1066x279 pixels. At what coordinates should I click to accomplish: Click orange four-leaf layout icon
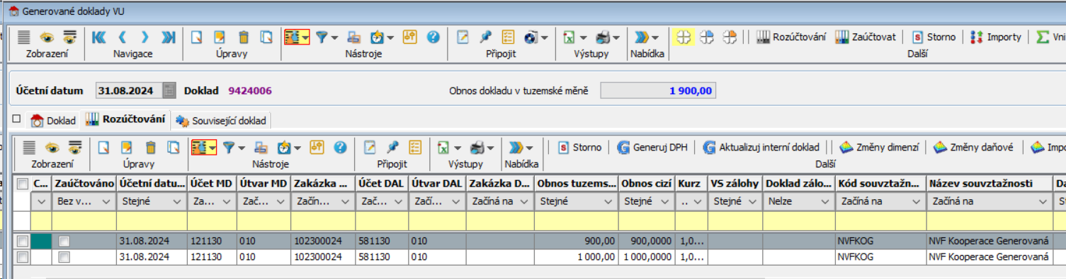[730, 37]
